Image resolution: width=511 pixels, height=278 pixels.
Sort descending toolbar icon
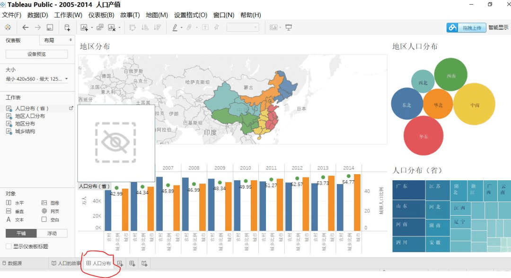click(158, 27)
